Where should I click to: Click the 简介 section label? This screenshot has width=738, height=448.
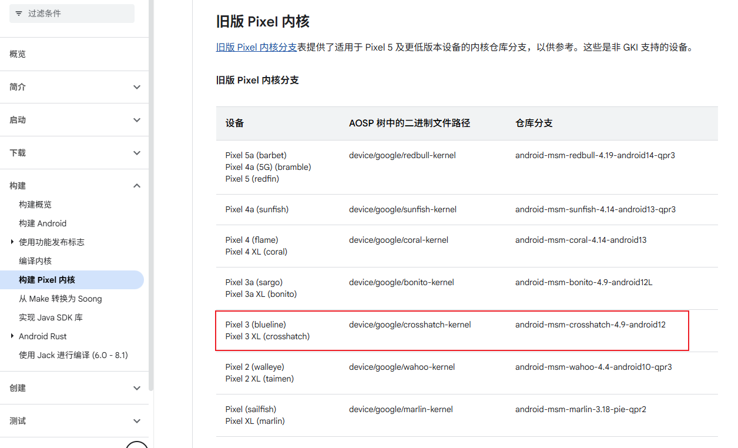18,87
